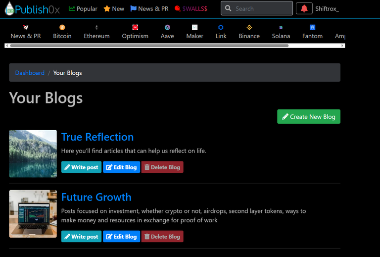Open notifications bell
The image size is (380, 257).
click(304, 8)
